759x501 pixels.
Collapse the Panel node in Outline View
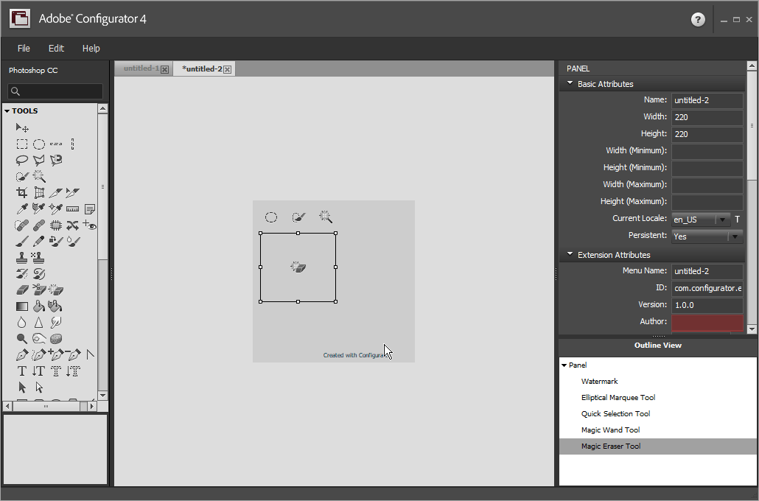(x=564, y=365)
